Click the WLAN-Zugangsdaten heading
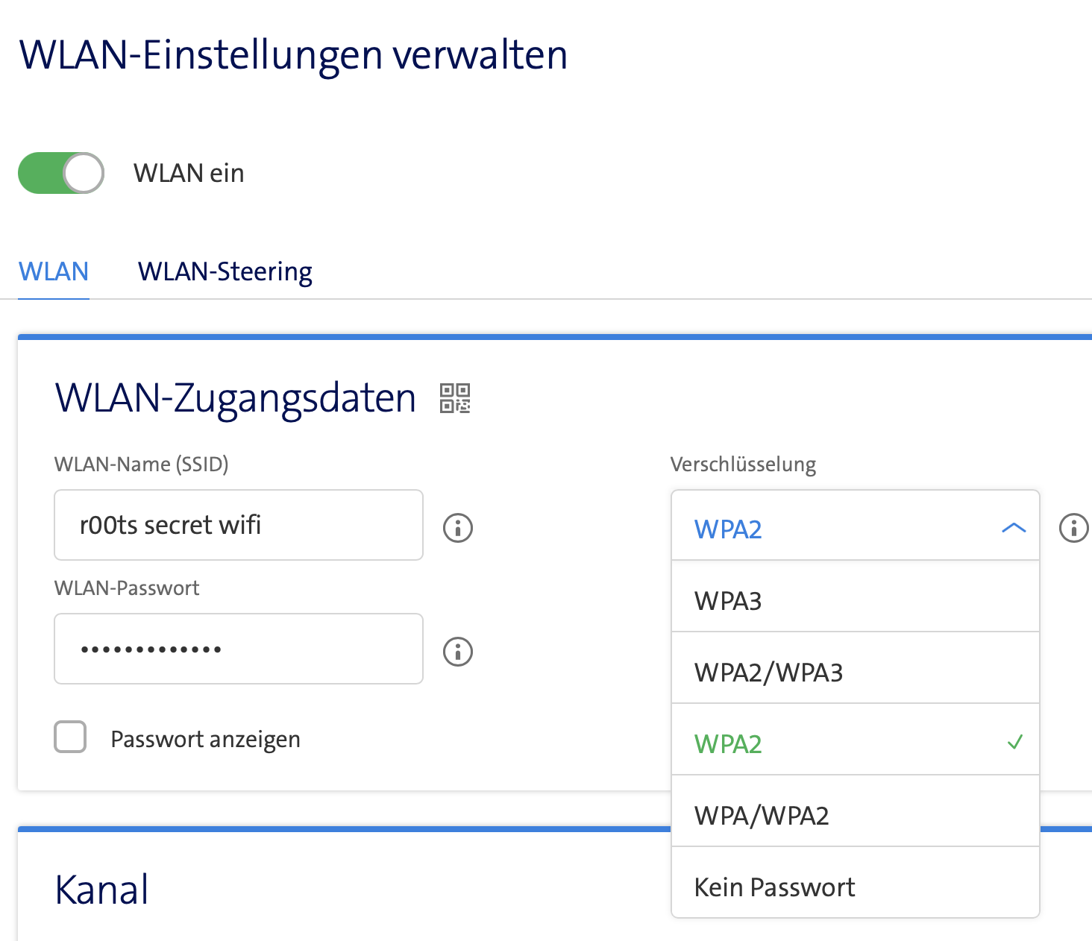This screenshot has height=941, width=1092. (236, 397)
